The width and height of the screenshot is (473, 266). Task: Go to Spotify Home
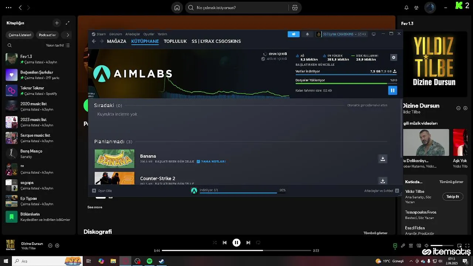(177, 8)
